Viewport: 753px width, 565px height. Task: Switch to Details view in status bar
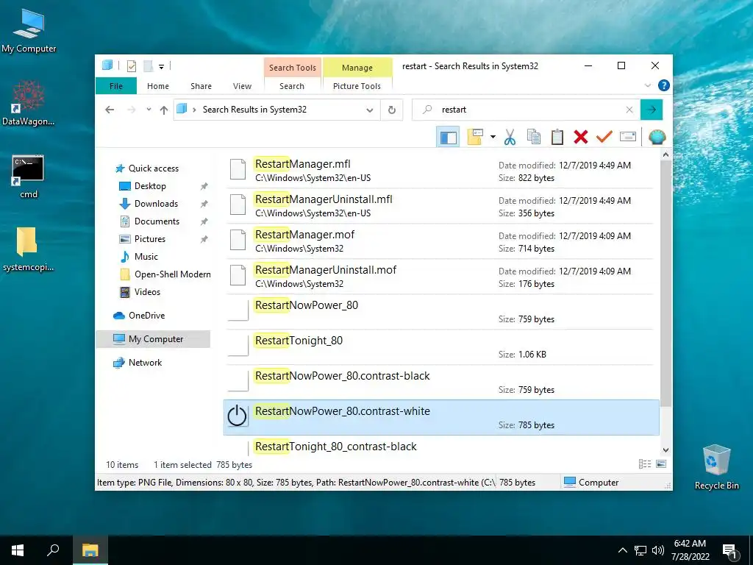click(644, 464)
